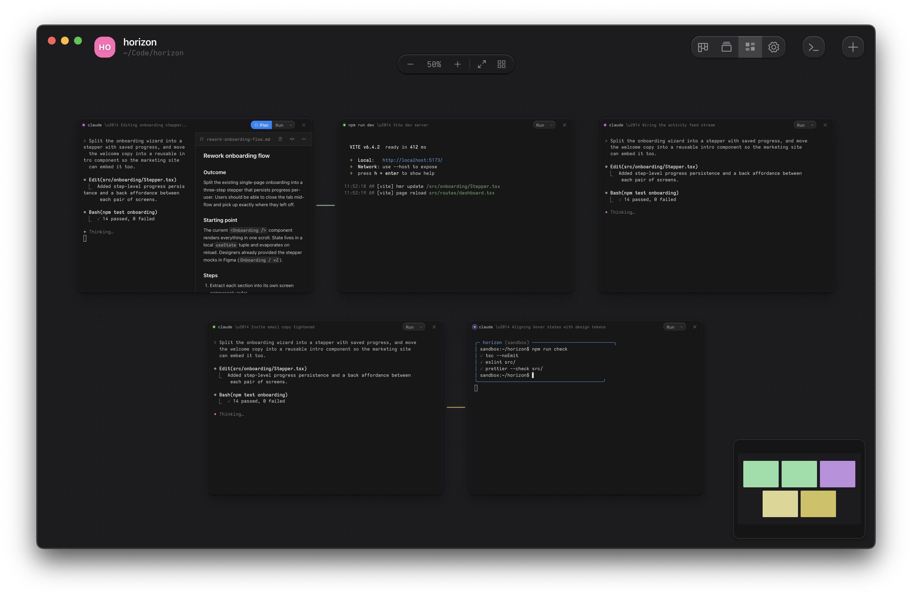Click npm run check command in sandbox terminal
The height and width of the screenshot is (597, 912).
[549, 349]
